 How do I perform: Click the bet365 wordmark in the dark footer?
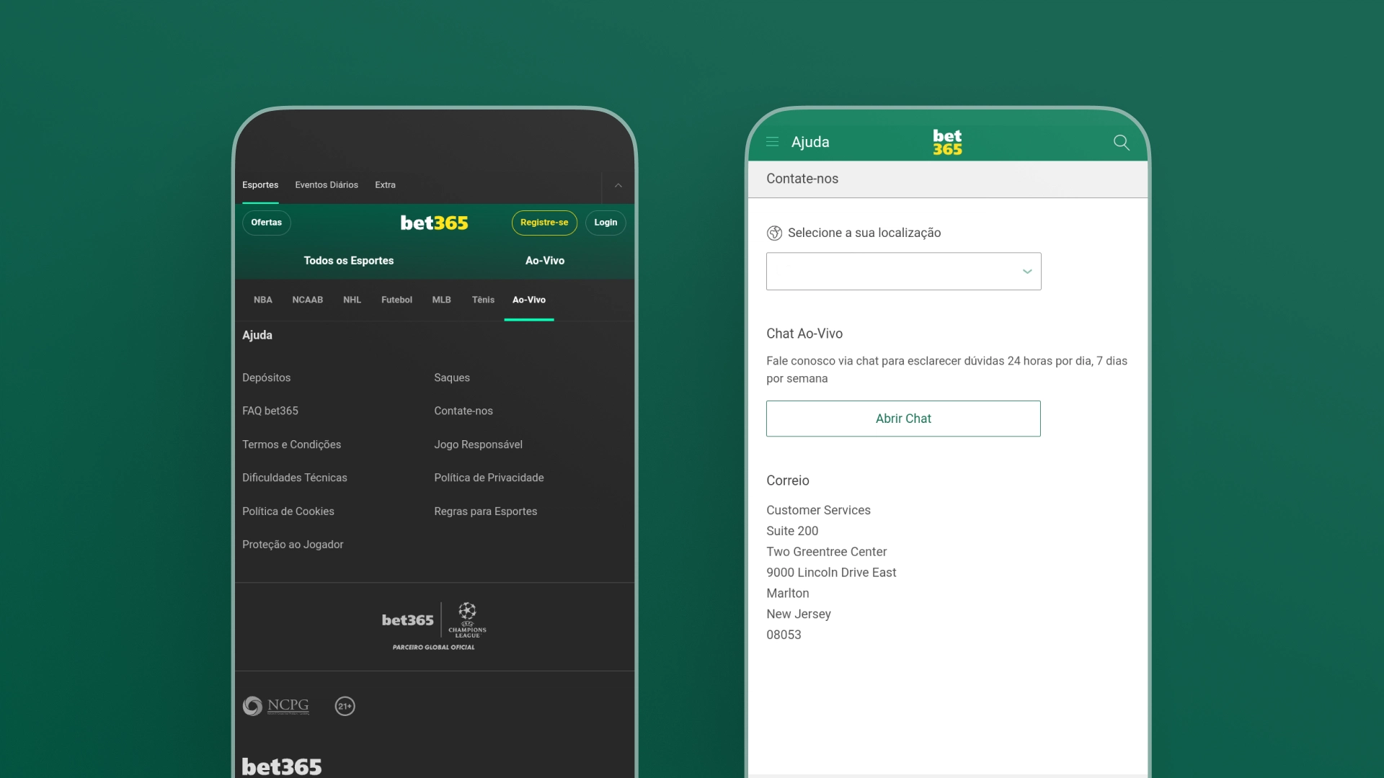[281, 766]
